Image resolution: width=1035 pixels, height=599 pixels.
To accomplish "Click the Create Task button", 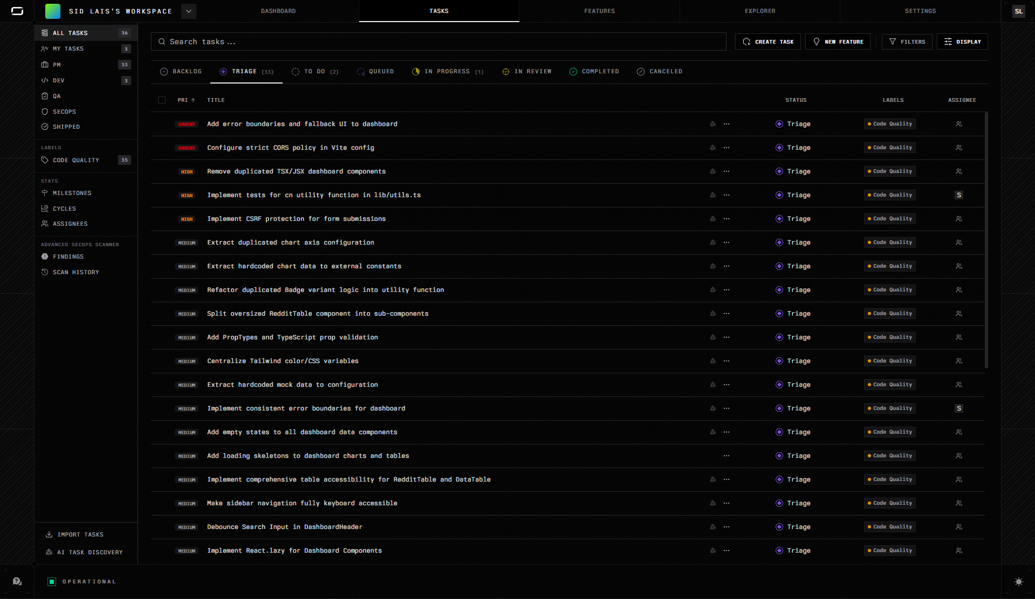I will point(767,42).
